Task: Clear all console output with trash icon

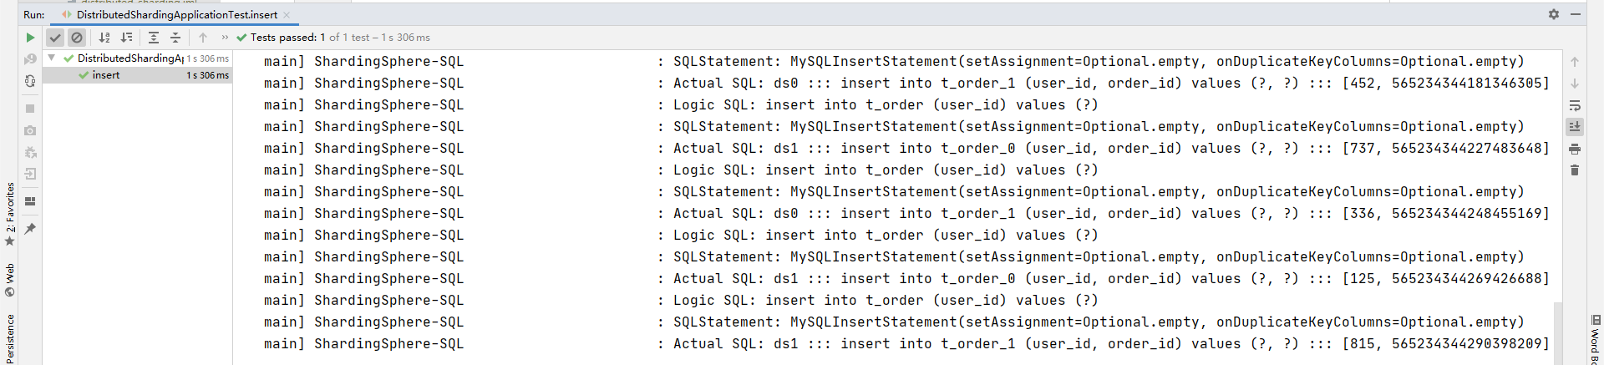Action: pyautogui.click(x=1575, y=170)
